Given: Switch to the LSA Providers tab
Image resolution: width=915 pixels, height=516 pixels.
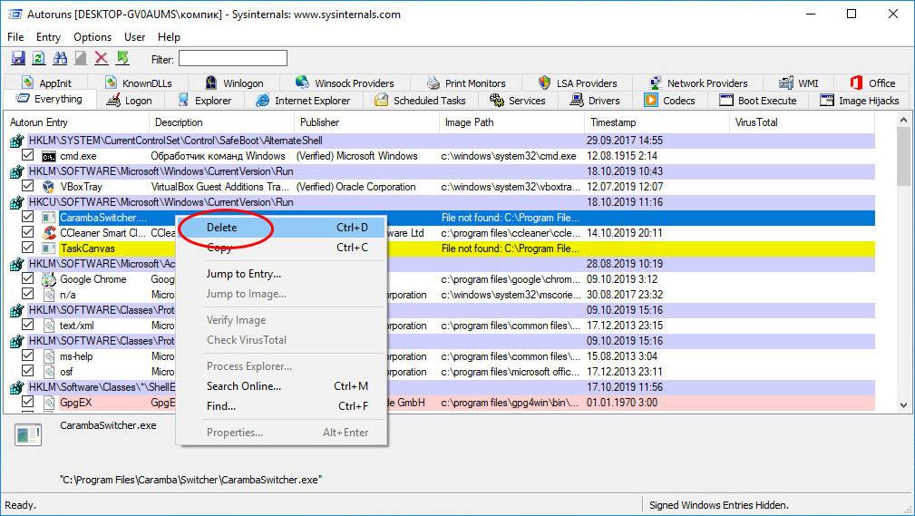Looking at the screenshot, I should click(x=578, y=83).
